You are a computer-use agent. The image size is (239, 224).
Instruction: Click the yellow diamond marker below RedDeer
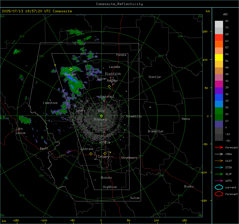[109, 87]
